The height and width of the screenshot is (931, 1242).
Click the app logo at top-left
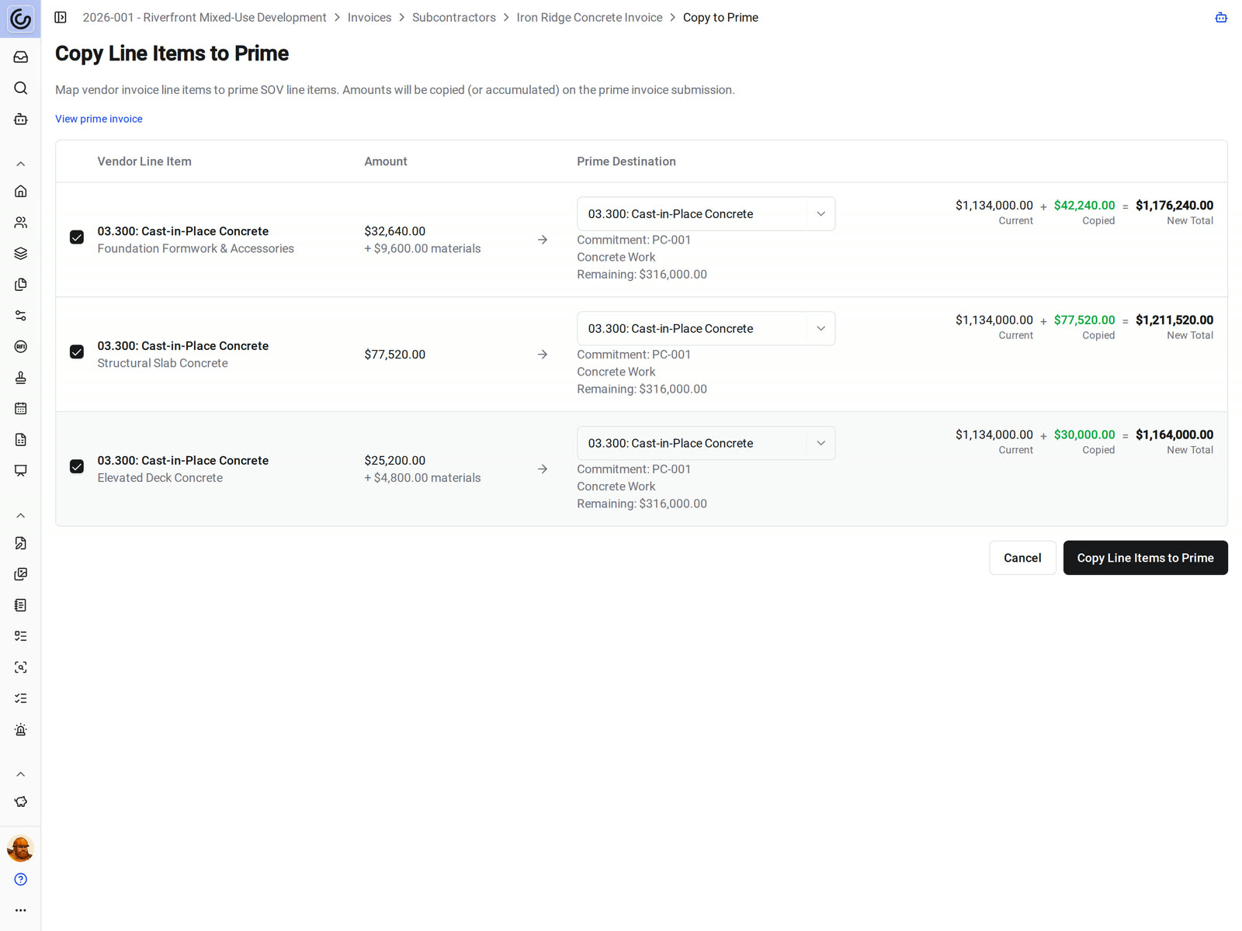(x=21, y=19)
